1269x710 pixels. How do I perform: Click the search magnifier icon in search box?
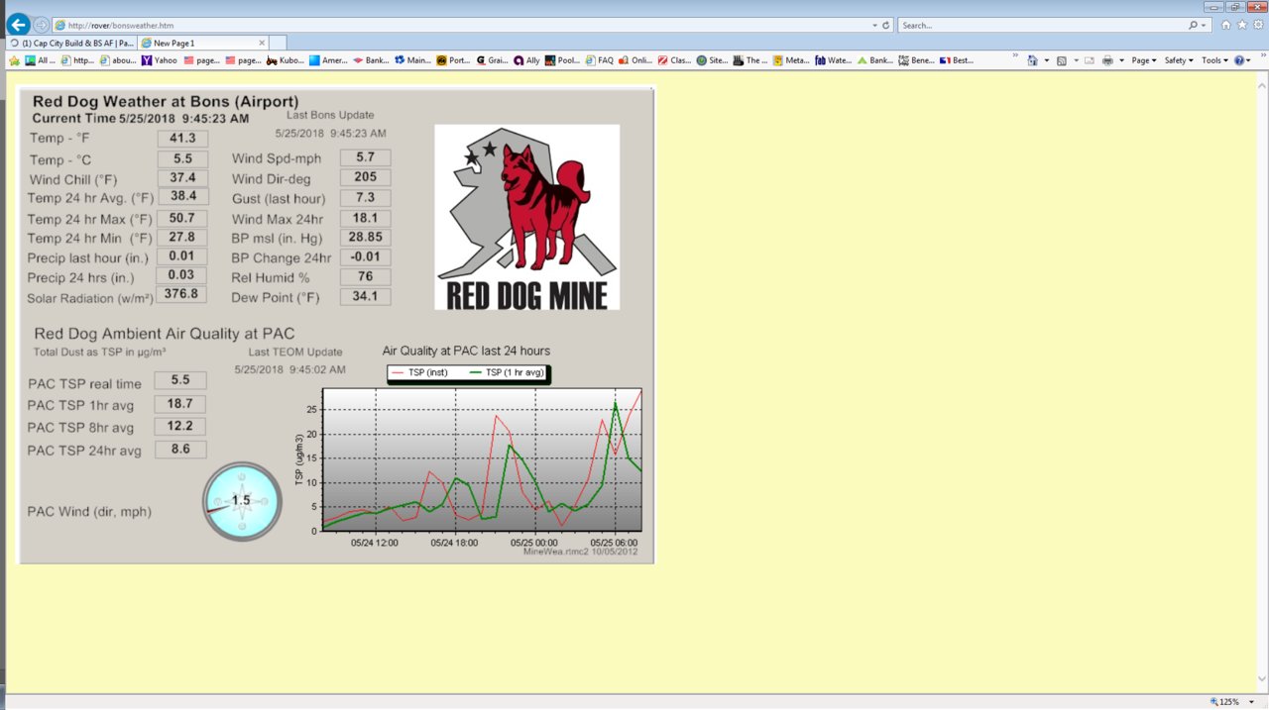pyautogui.click(x=1194, y=25)
